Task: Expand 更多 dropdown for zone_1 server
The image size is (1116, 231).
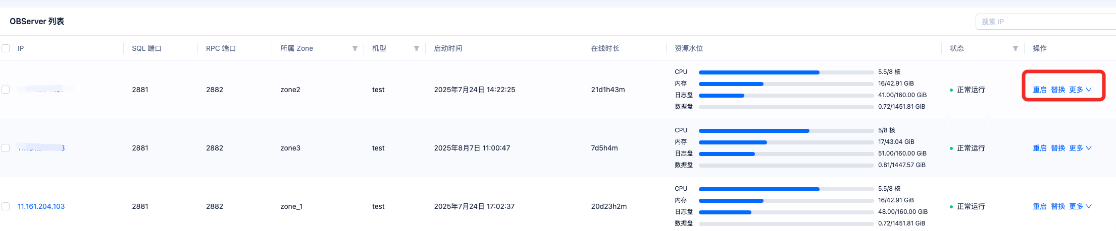Action: tap(1080, 206)
